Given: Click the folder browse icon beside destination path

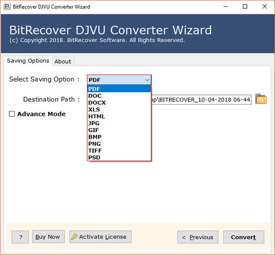Looking at the screenshot, I should coord(261,99).
